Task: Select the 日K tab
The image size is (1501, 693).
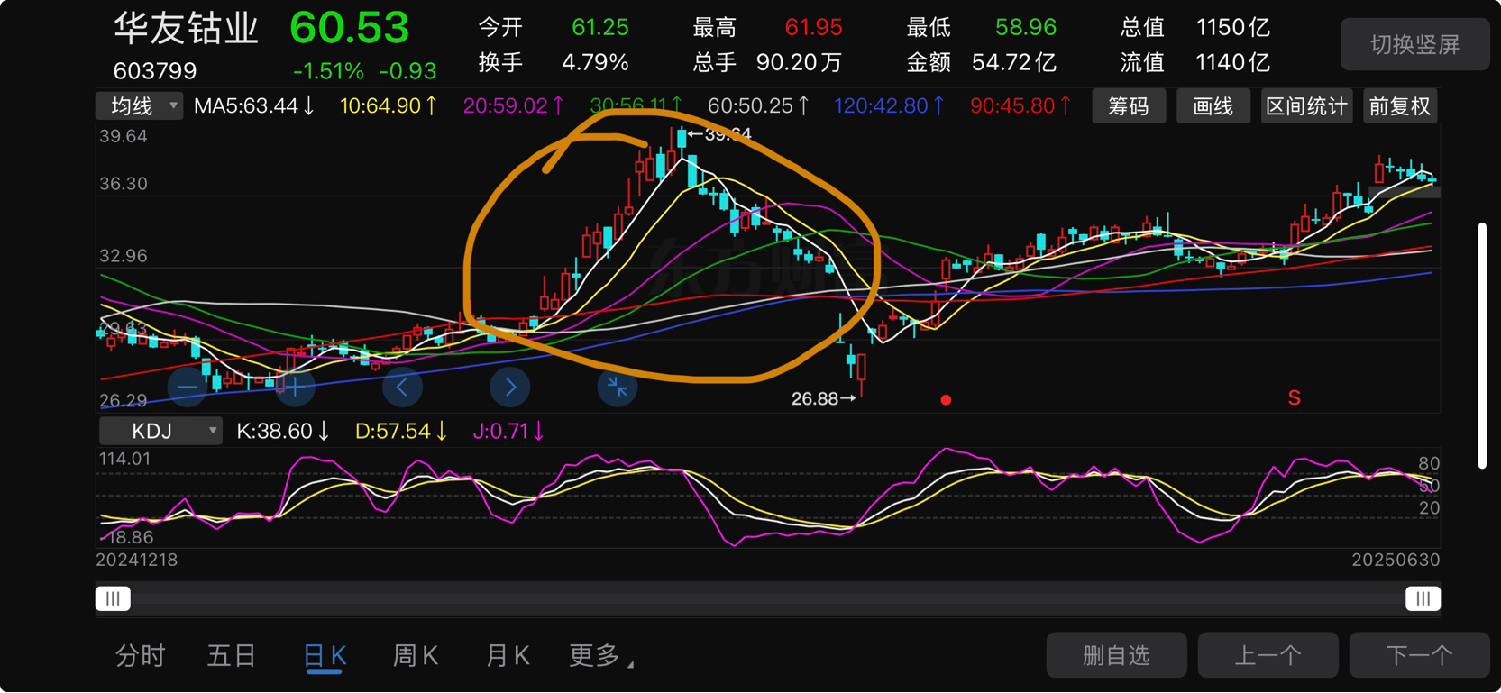Action: 325,656
